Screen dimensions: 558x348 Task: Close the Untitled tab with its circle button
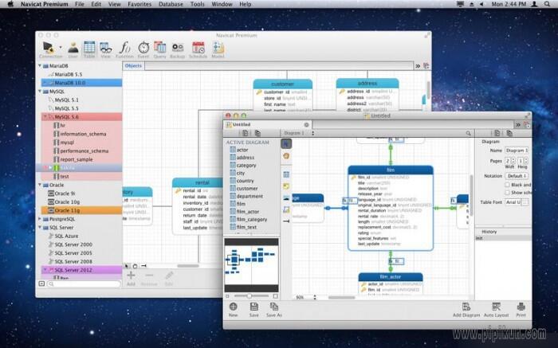(x=306, y=125)
